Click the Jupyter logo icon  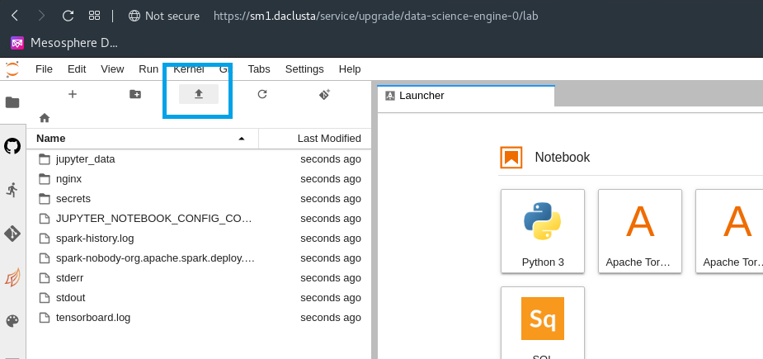(12, 69)
